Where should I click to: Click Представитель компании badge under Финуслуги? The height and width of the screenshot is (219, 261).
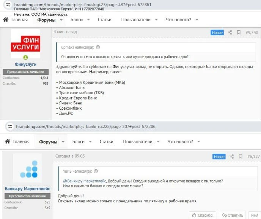(x=25, y=72)
